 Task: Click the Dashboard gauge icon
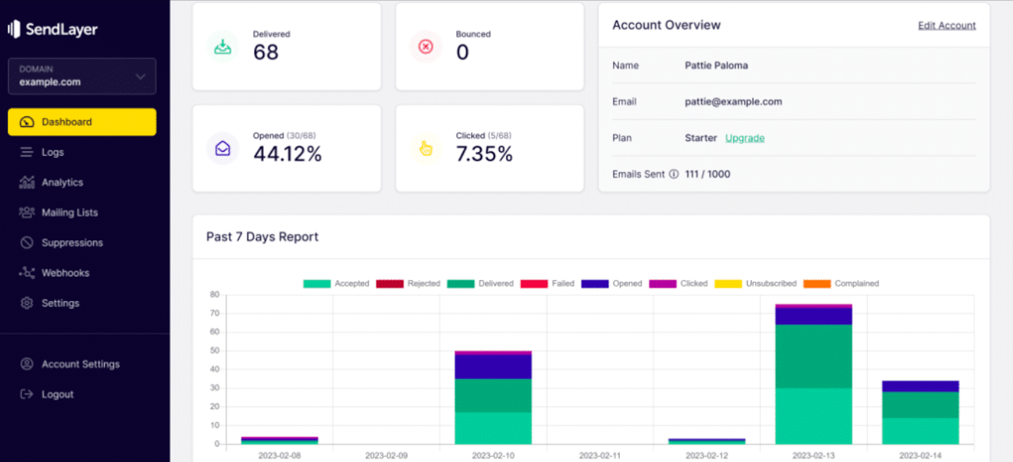pos(27,122)
